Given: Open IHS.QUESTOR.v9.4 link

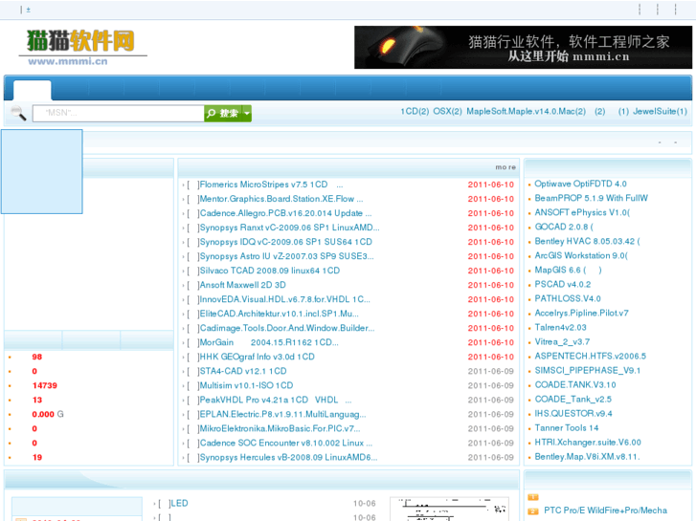Looking at the screenshot, I should tap(573, 413).
